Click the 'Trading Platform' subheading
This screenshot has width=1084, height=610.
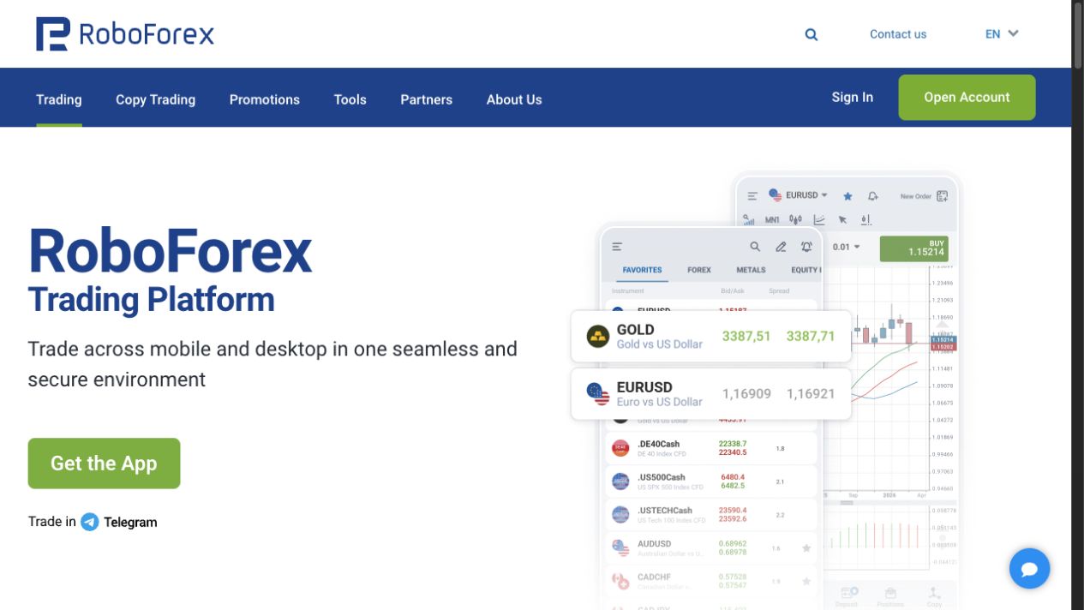(x=152, y=300)
